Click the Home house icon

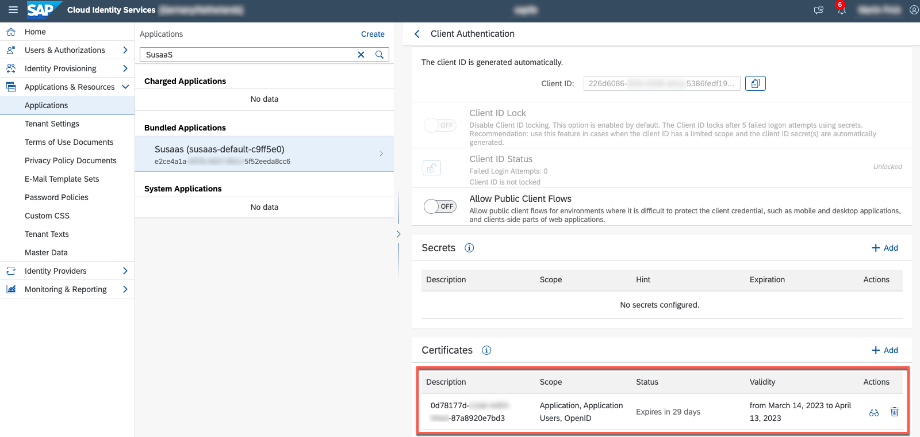pyautogui.click(x=11, y=32)
